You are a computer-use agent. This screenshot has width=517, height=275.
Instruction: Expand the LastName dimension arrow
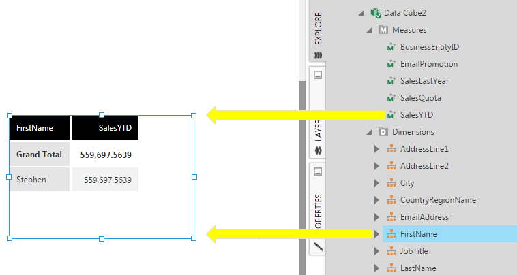click(376, 268)
